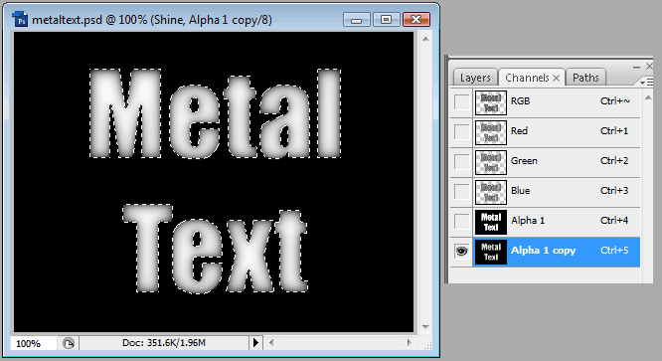Open the Channels panel options menu
662x361 pixels.
[x=646, y=82]
